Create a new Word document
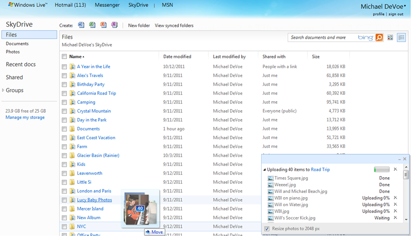The width and height of the screenshot is (411, 236). [x=81, y=25]
